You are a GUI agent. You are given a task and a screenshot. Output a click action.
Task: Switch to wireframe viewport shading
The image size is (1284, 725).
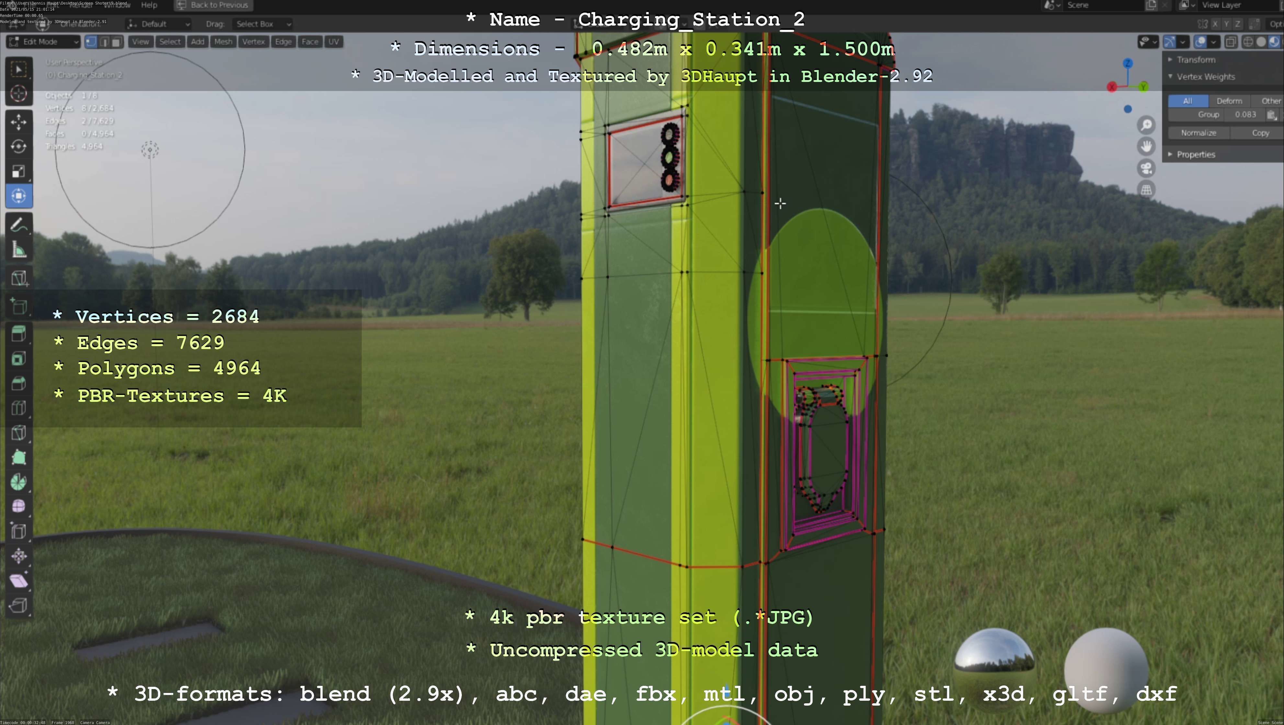click(x=1248, y=42)
